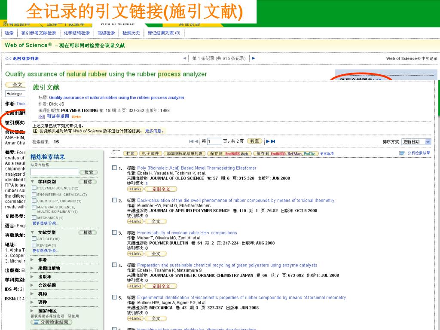Select checkbox for result 3 Processability of revulcanizable SBR

tap(114, 232)
